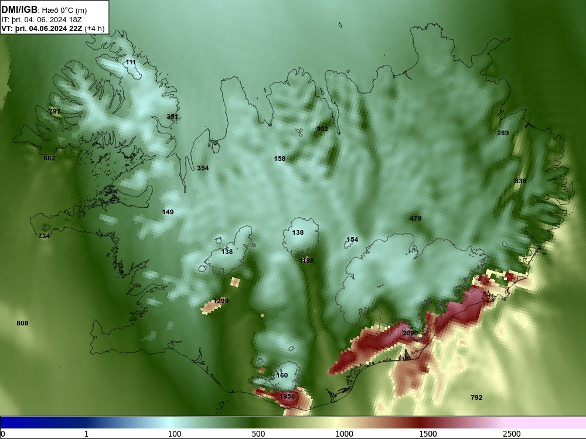Click the 1188 map label
The height and width of the screenshot is (439, 586).
click(306, 260)
